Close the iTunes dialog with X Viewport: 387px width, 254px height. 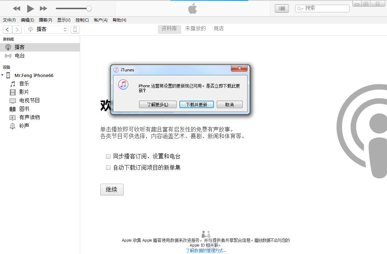[239, 68]
